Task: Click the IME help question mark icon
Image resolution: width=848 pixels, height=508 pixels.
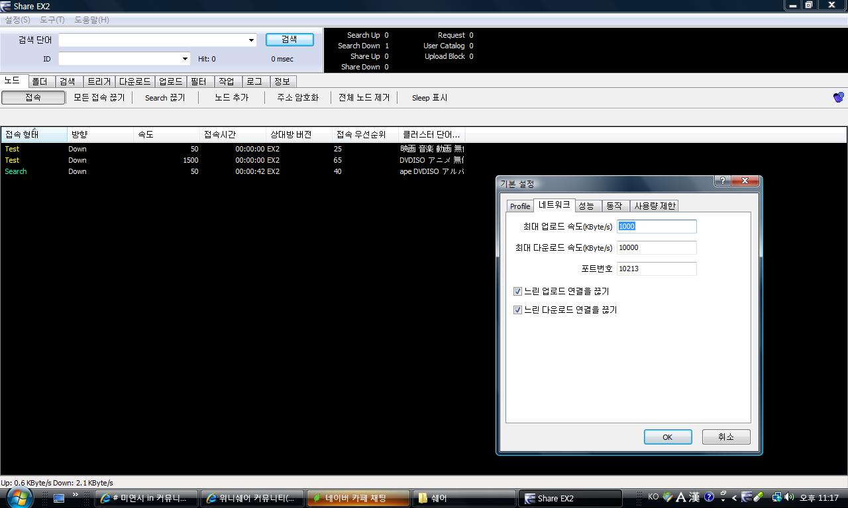Action: click(x=709, y=497)
